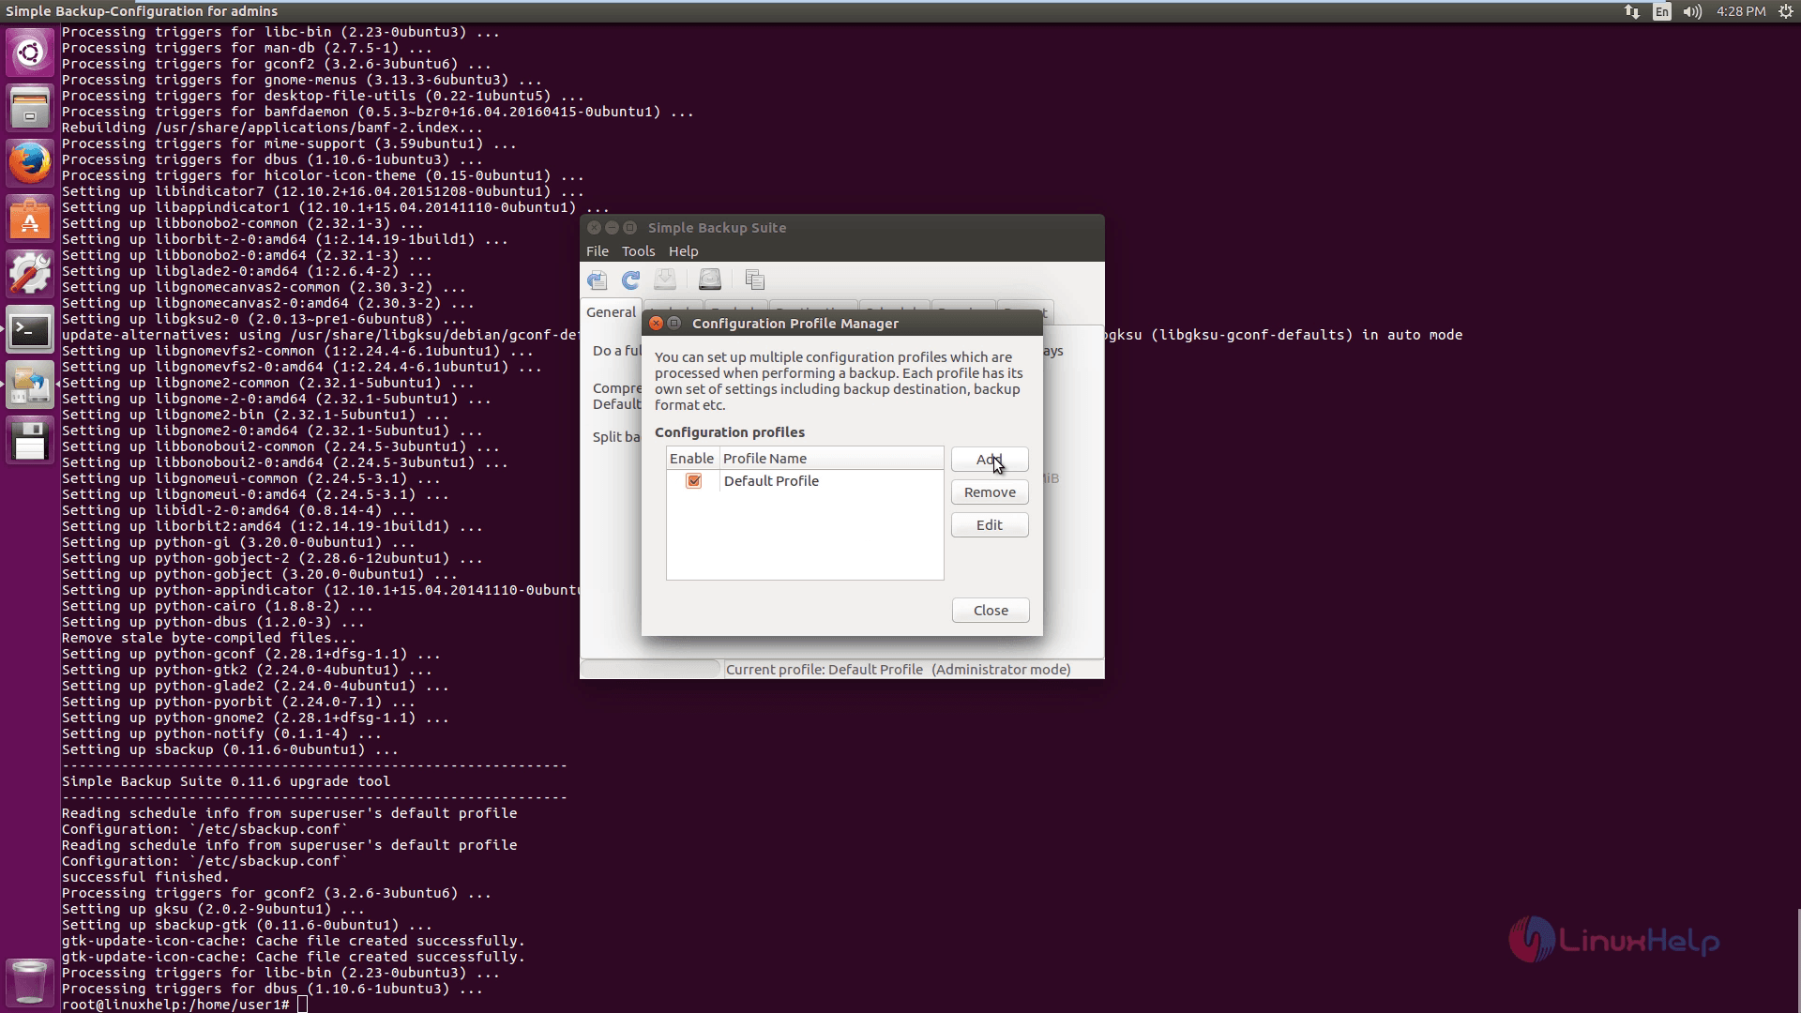Click the Simple Backup launcher icon
The width and height of the screenshot is (1801, 1013).
tap(30, 386)
